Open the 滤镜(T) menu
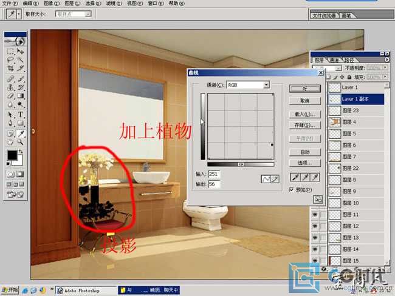This screenshot has width=395, height=296. coord(114,4)
